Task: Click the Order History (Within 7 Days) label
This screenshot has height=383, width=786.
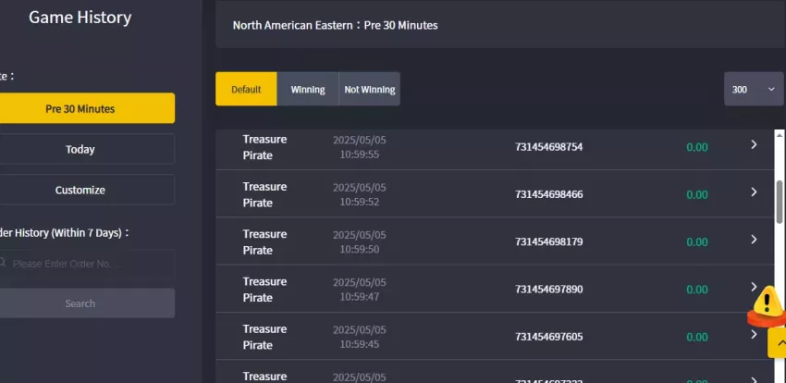Action: pos(64,232)
